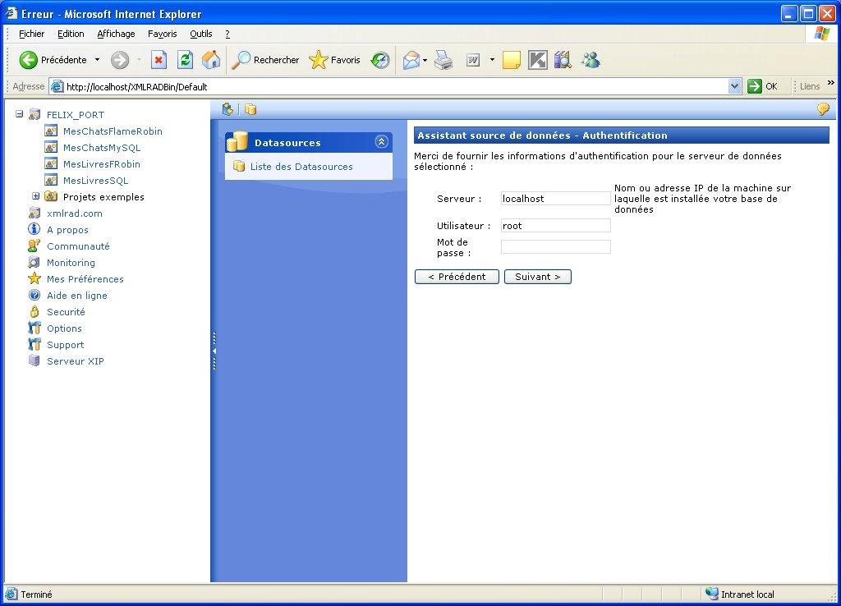This screenshot has height=606, width=841.
Task: Open the Outils menu
Action: tap(200, 34)
